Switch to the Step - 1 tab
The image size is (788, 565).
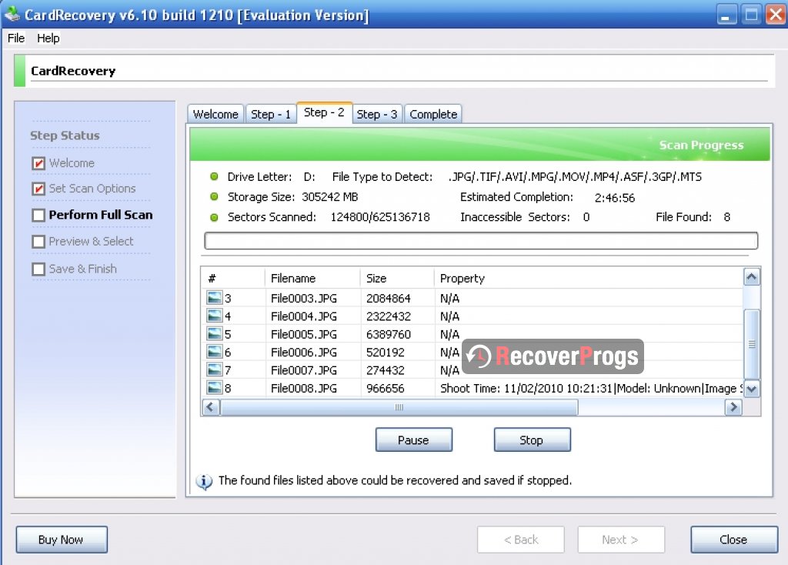tap(271, 114)
